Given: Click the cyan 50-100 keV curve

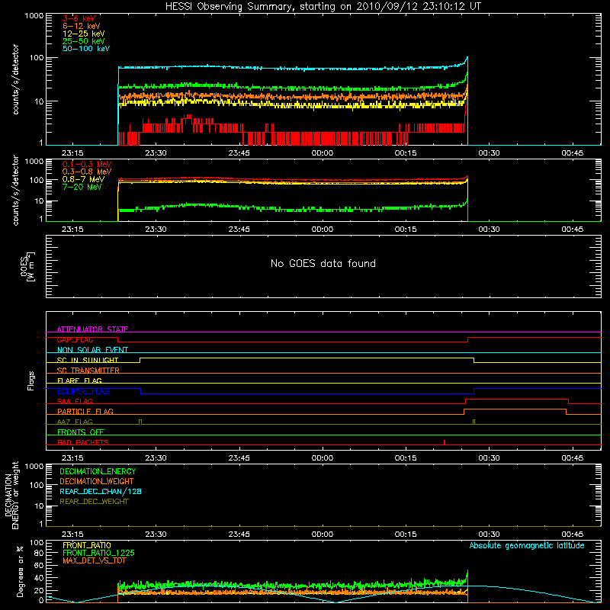Looking at the screenshot, I should [x=292, y=68].
